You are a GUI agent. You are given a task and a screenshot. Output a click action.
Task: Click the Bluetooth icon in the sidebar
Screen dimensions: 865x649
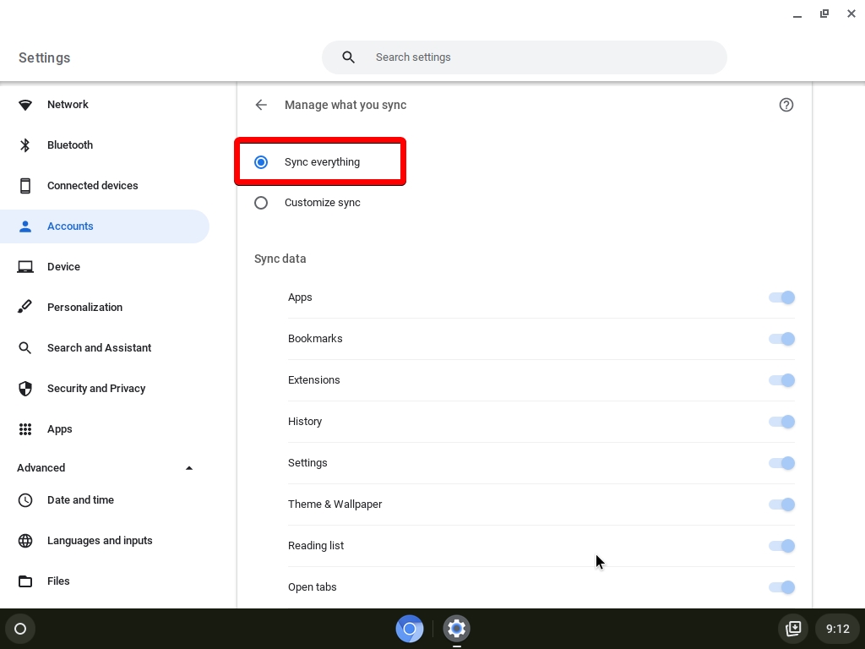tap(25, 145)
